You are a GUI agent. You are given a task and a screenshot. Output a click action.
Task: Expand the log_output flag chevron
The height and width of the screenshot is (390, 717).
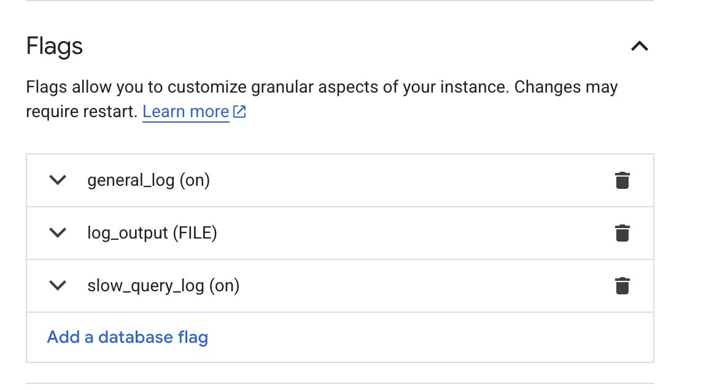point(58,234)
